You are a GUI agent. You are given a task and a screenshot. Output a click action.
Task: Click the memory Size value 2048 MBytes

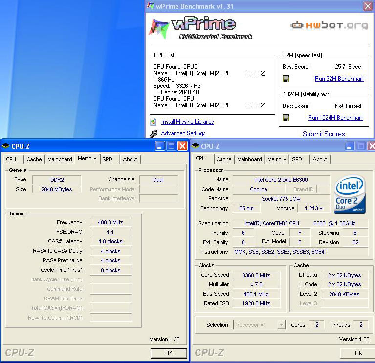point(57,189)
